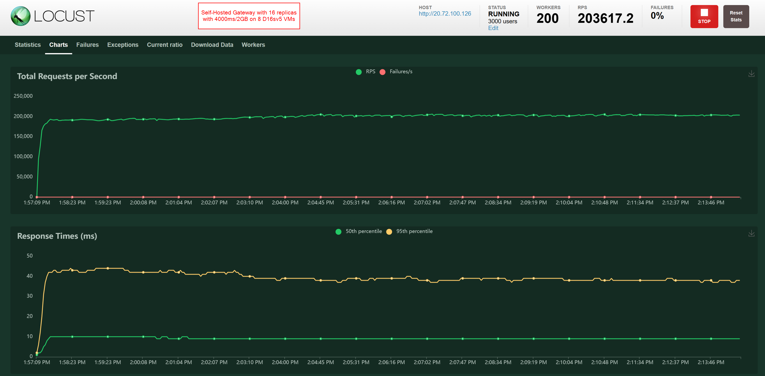Click the Locust logo icon
This screenshot has width=765, height=376.
(x=21, y=16)
